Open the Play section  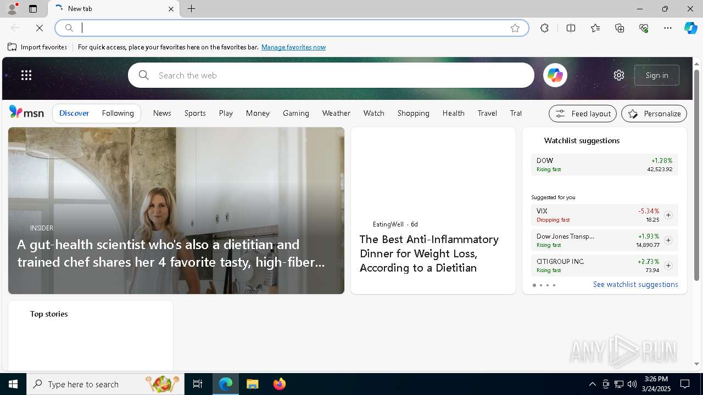click(x=226, y=113)
